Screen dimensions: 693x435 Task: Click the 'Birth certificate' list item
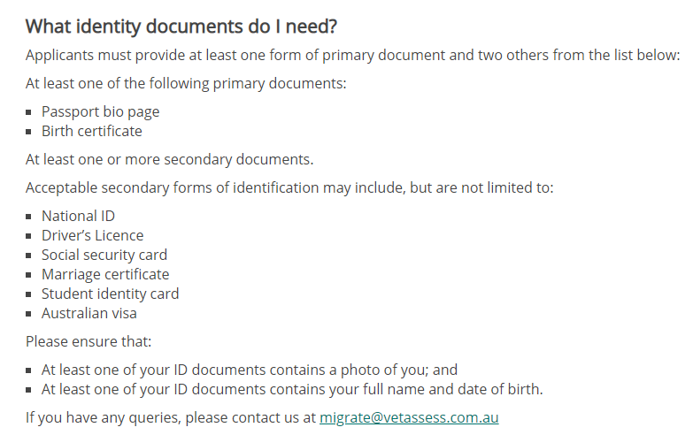coord(91,131)
